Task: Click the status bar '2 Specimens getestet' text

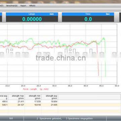Action: (49, 118)
